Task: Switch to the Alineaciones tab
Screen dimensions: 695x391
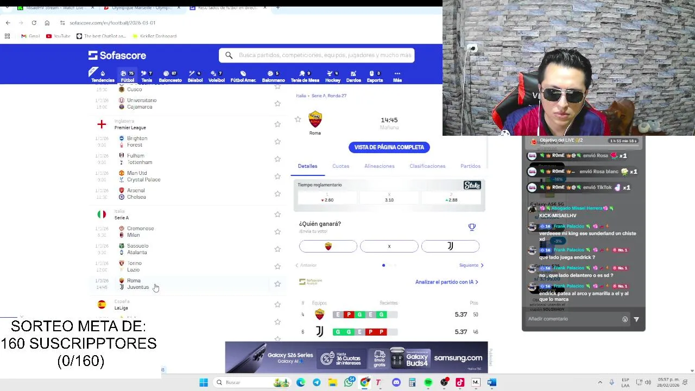Action: coord(380,166)
